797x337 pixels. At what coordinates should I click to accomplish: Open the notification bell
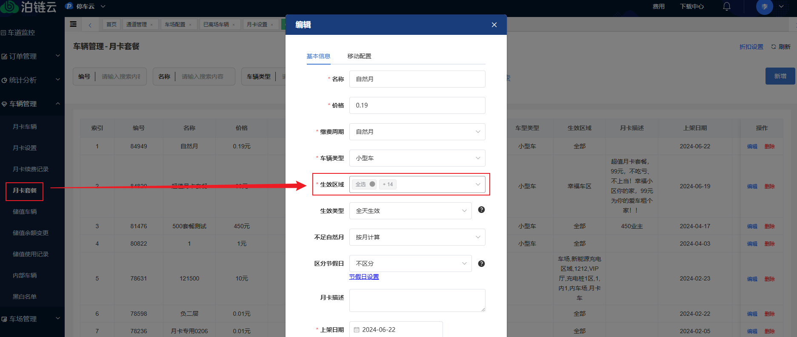point(727,6)
